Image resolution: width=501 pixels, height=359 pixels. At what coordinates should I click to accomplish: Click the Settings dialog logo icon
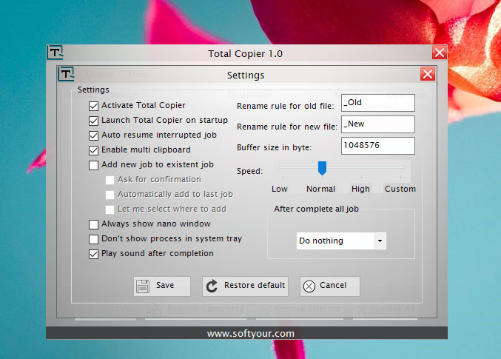click(67, 74)
